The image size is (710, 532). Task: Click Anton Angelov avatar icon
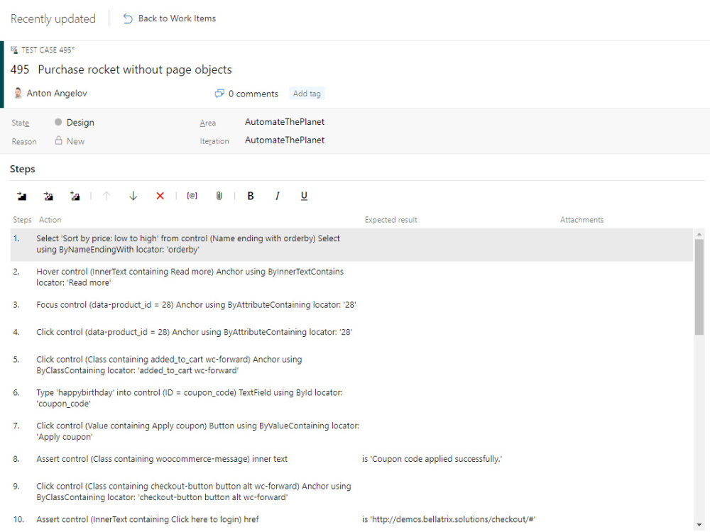click(18, 93)
